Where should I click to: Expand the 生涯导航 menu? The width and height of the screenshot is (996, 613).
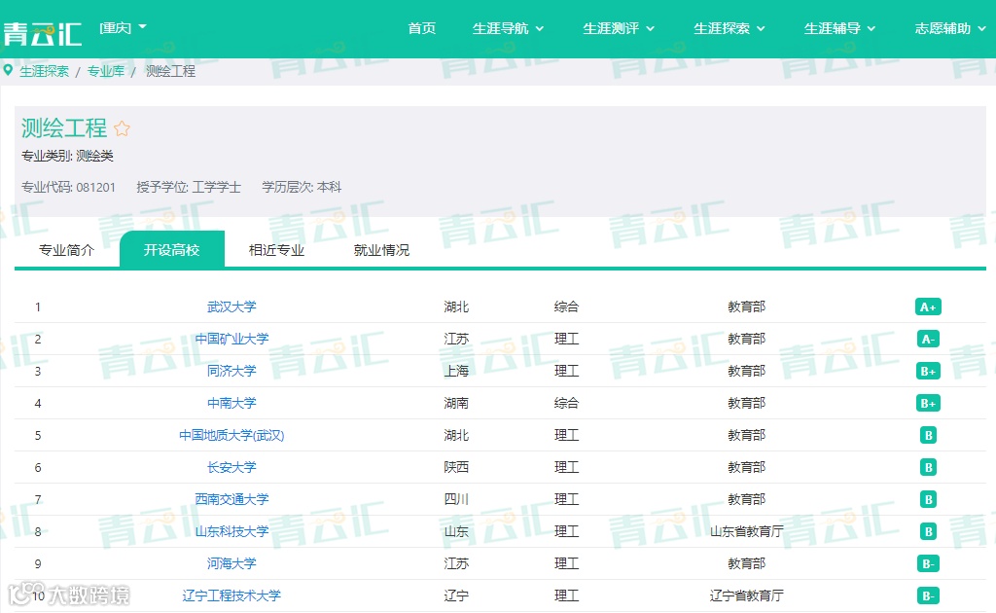(x=508, y=28)
